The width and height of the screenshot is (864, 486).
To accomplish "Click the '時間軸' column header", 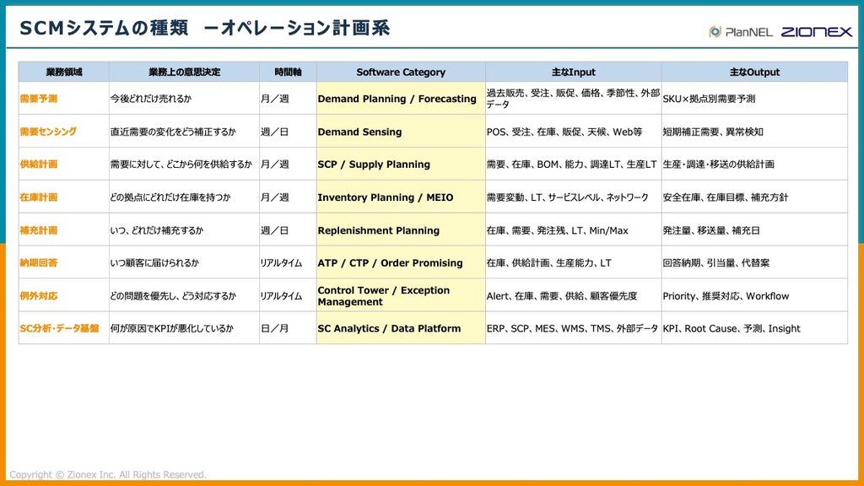I will click(x=288, y=72).
